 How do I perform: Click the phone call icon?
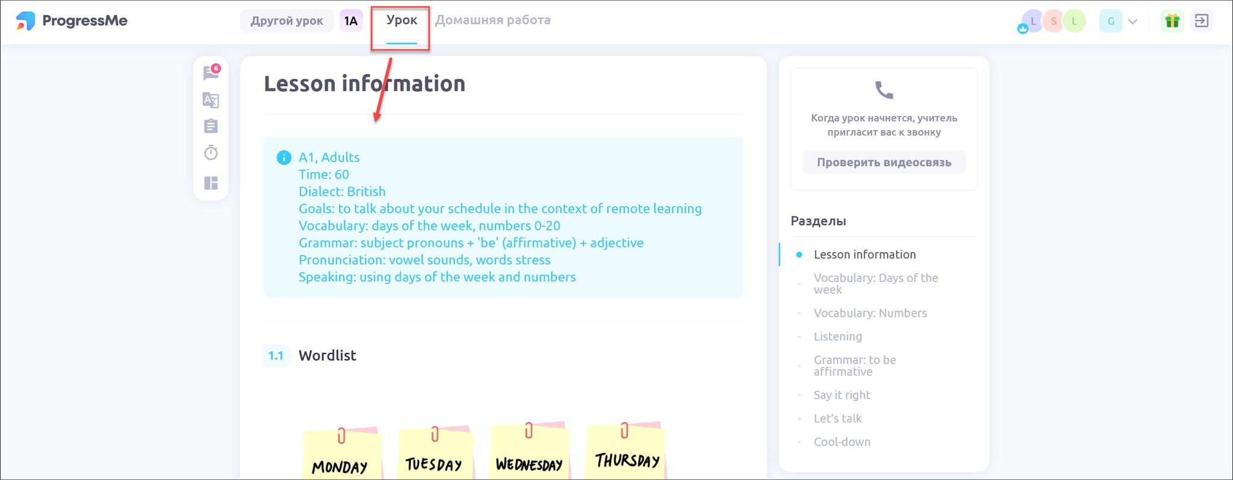[x=884, y=90]
